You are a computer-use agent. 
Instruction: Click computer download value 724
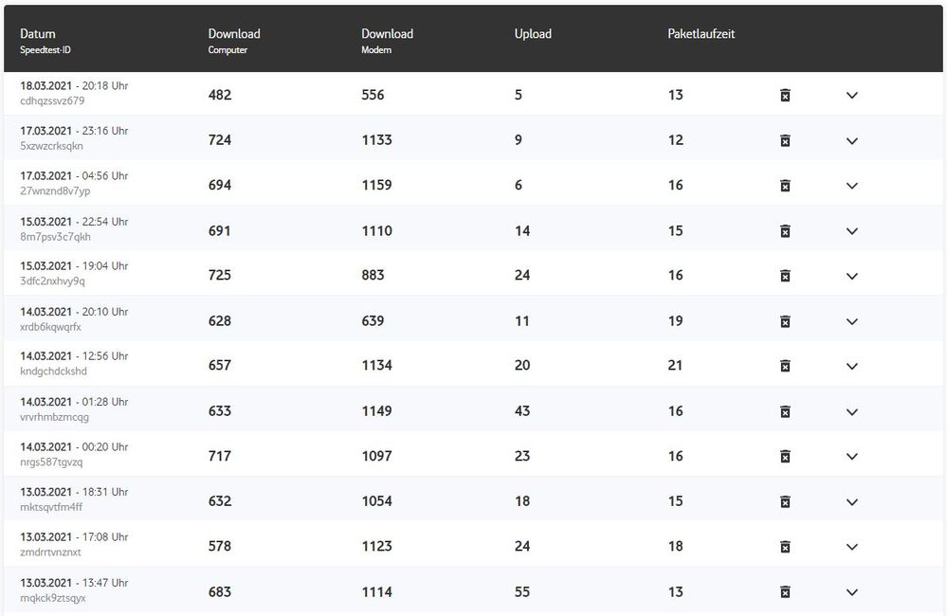click(220, 140)
